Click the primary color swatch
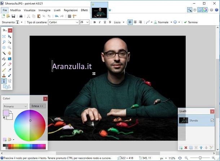Screen dimensions: 220x161 [x=6, y=113]
